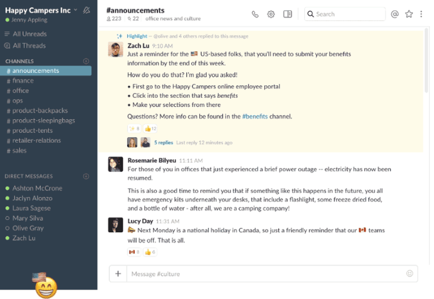Image resolution: width=434 pixels, height=299 pixels.
Task: Open starred items star icon
Action: pyautogui.click(x=409, y=14)
